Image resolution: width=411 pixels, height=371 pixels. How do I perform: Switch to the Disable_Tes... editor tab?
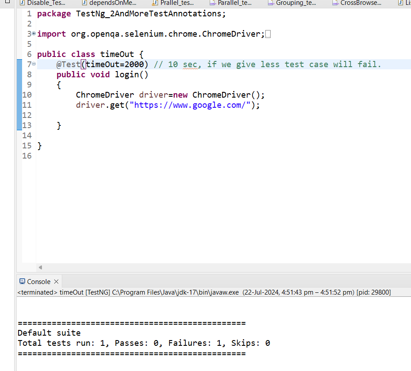tap(43, 3)
